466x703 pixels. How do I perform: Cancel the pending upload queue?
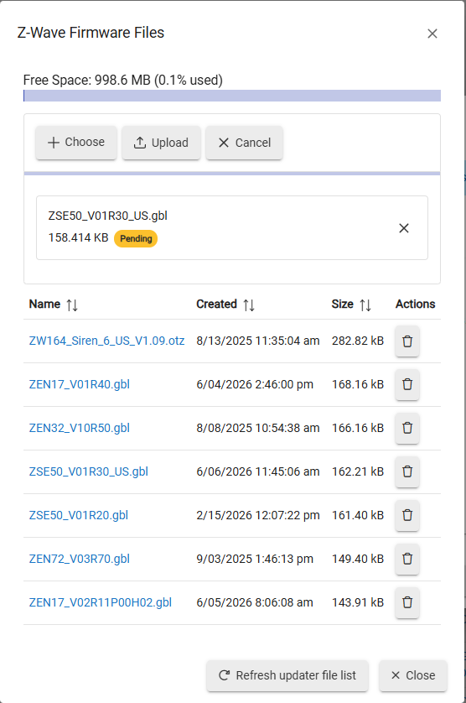coord(244,143)
